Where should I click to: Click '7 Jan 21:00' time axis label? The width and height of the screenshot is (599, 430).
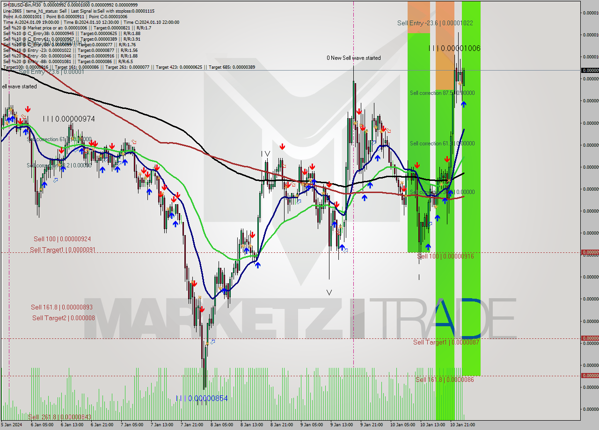[192, 424]
